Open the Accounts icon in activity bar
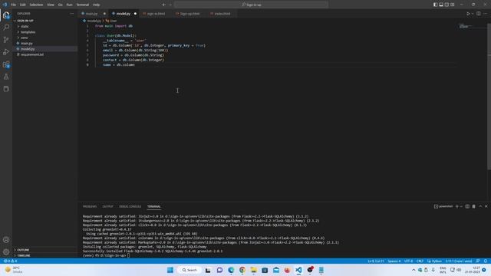This screenshot has height=276, width=491. point(6,240)
